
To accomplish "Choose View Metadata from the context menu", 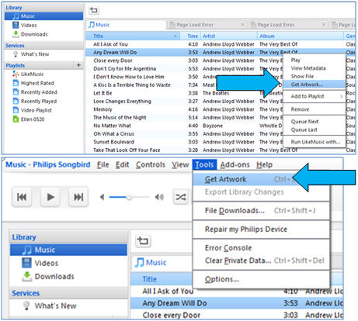I will coord(315,68).
